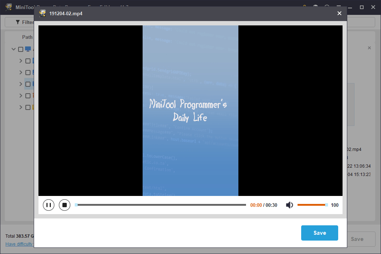This screenshot has width=381, height=254.
Task: Click the middle of the video seek bar
Action: click(x=160, y=205)
